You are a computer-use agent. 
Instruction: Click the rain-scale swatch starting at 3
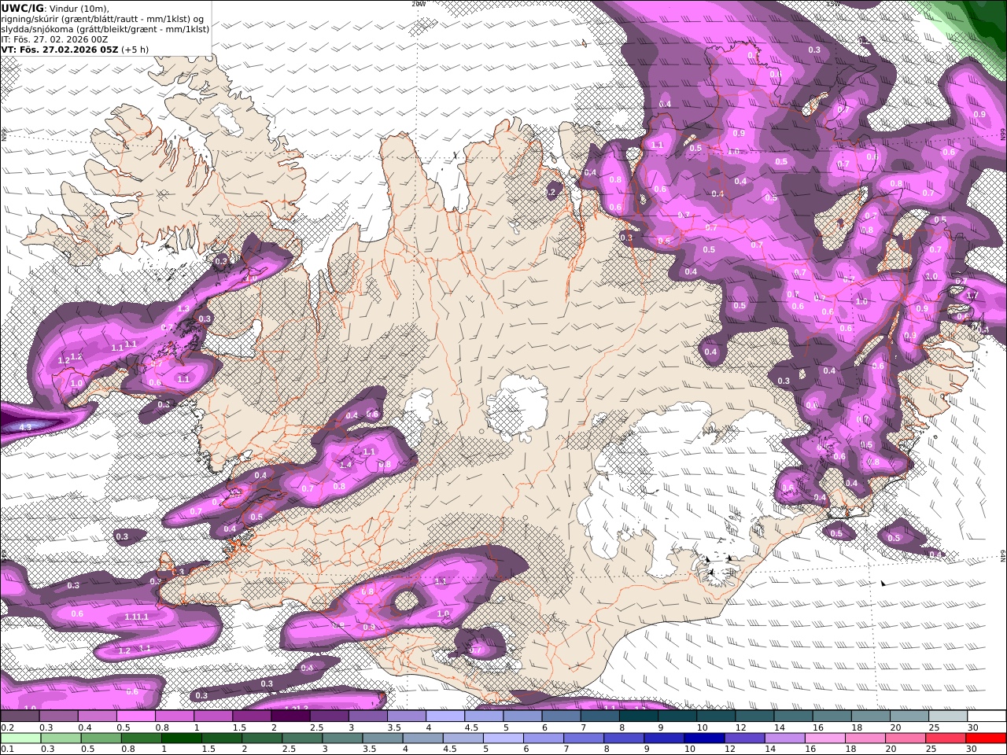click(x=342, y=738)
